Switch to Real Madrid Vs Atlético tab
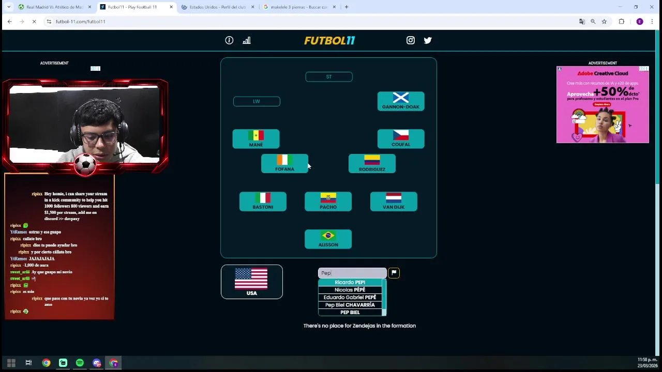 point(54,7)
